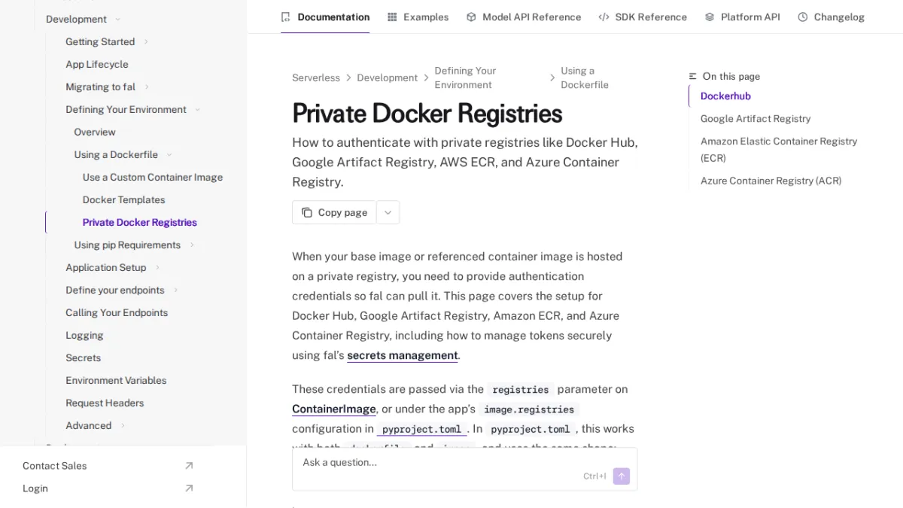
Task: Jump to Azure Container Registry (ACR) section
Action: [x=771, y=181]
